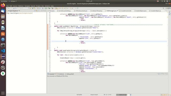Minimize the editor area

coord(165,11)
